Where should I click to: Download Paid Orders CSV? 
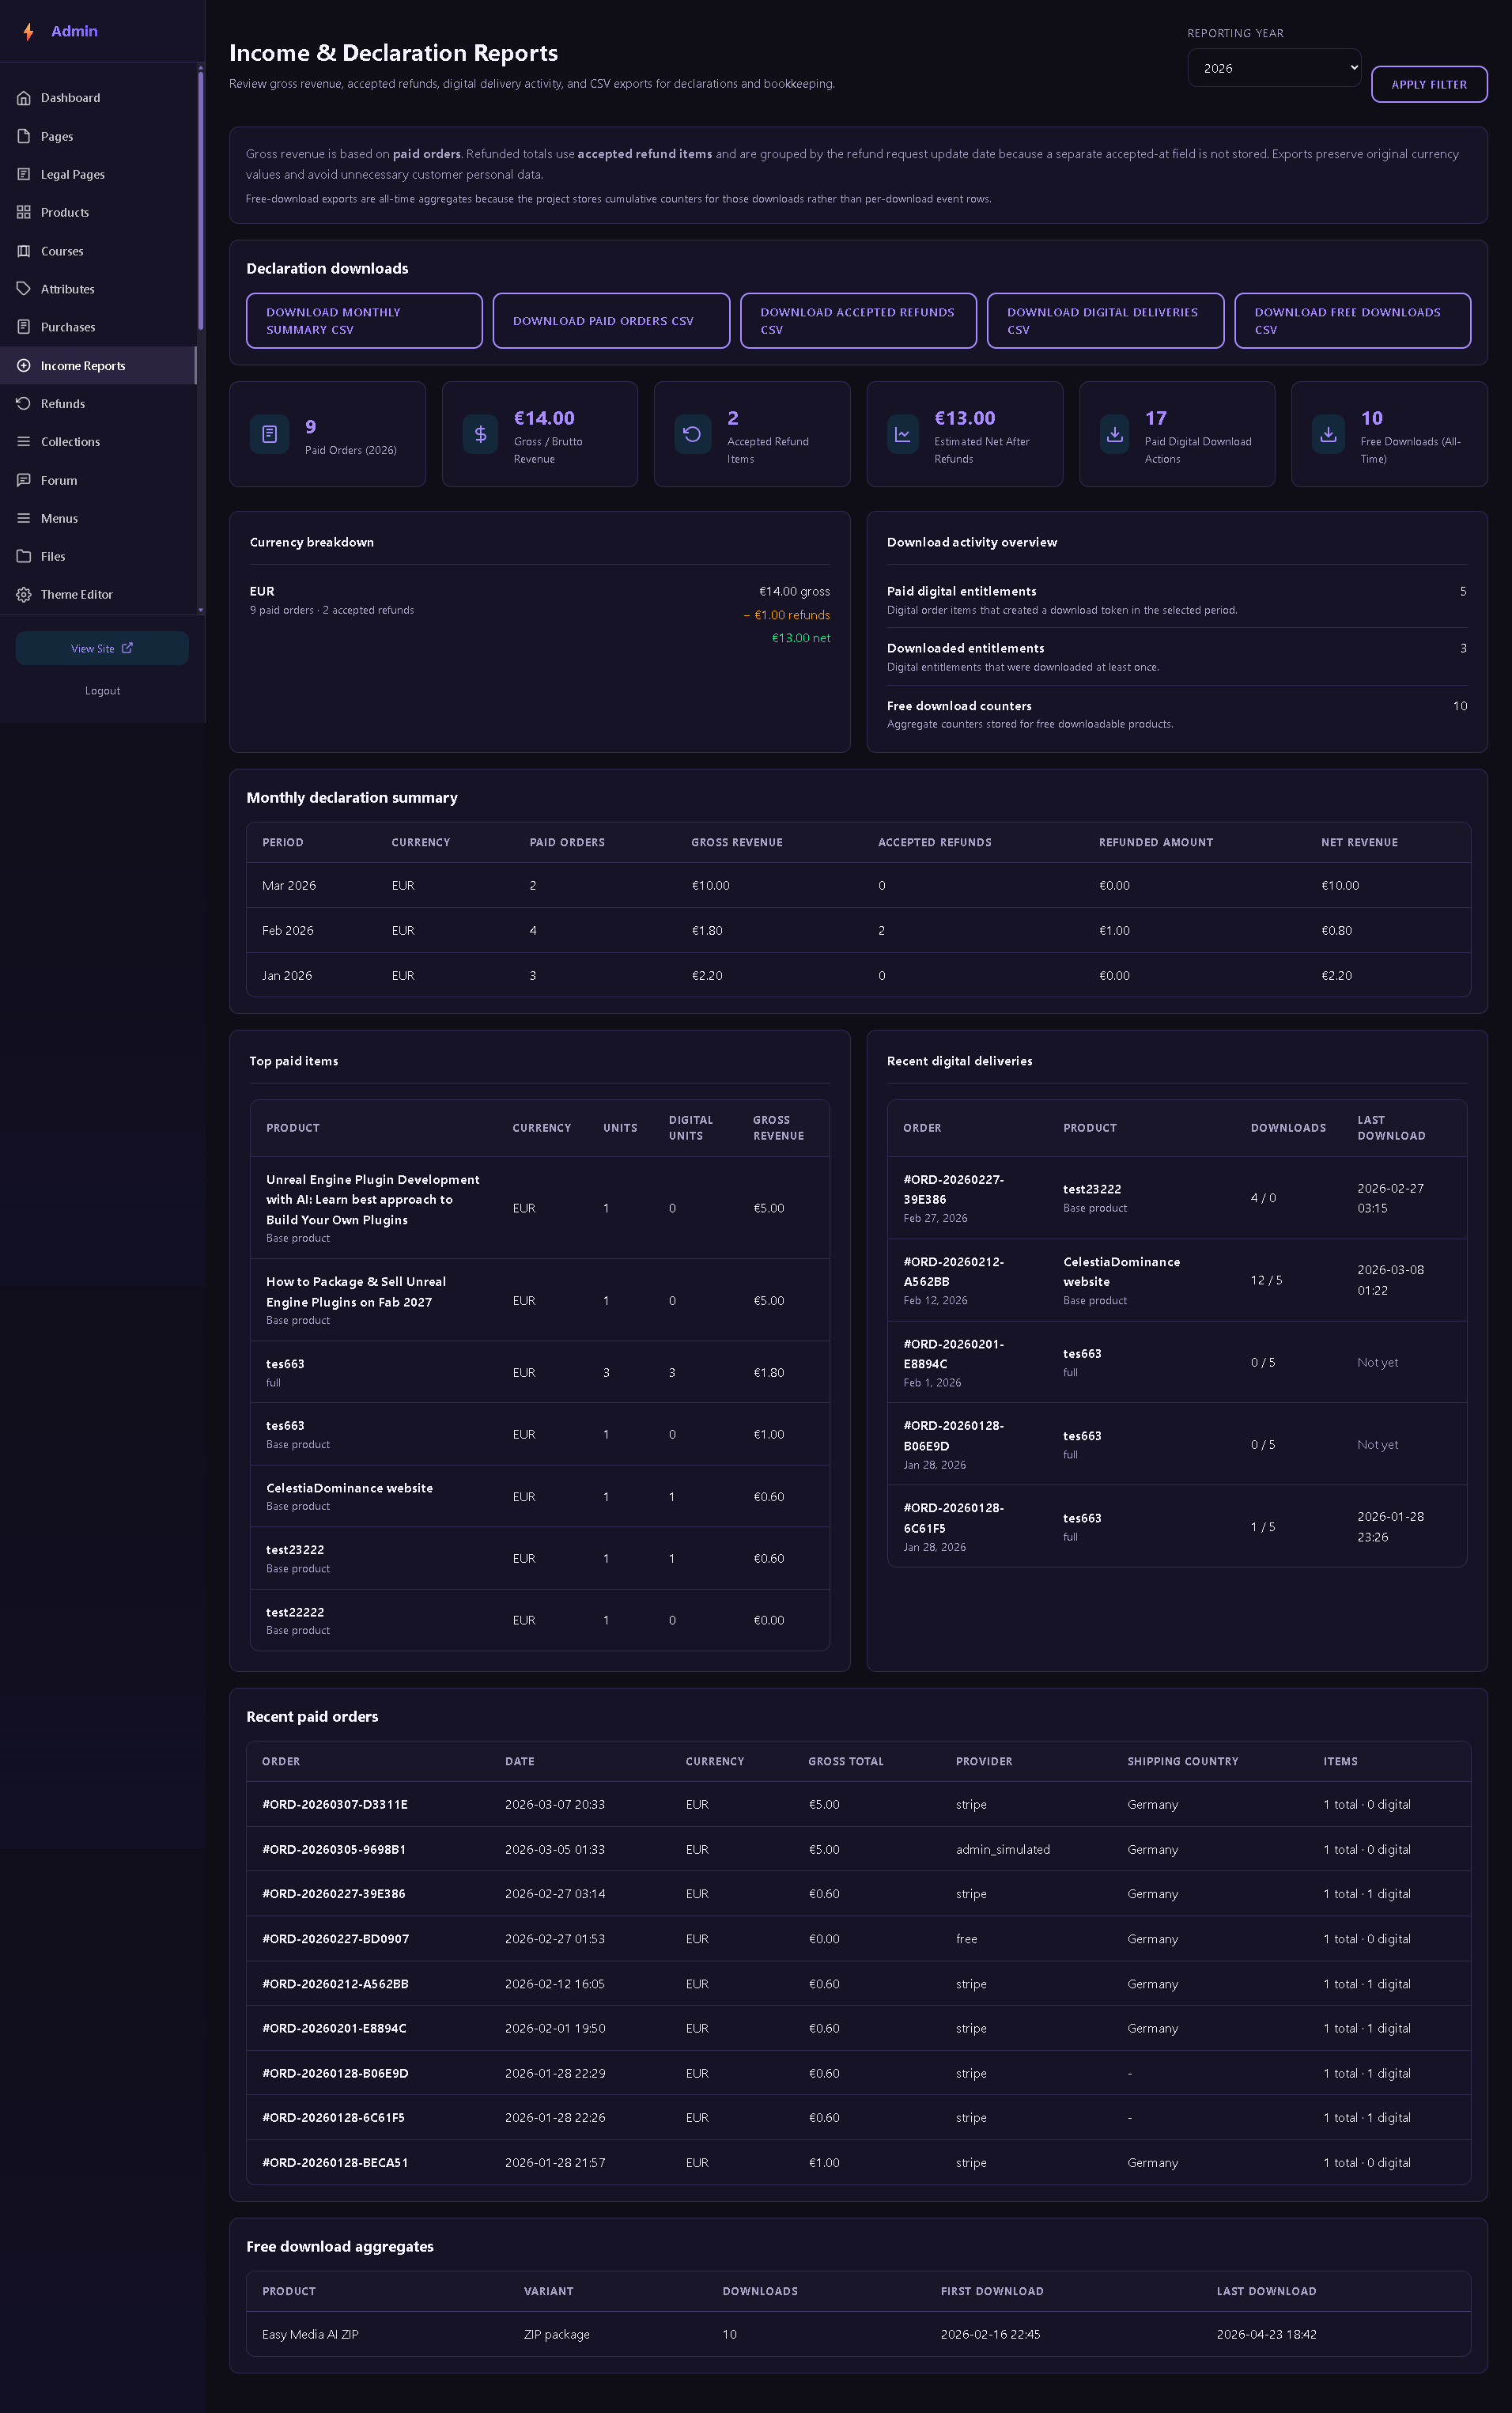tap(611, 321)
